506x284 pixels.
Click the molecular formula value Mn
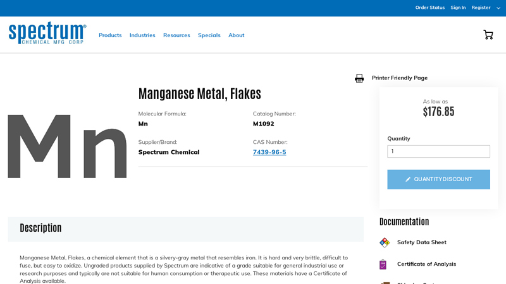(x=143, y=124)
